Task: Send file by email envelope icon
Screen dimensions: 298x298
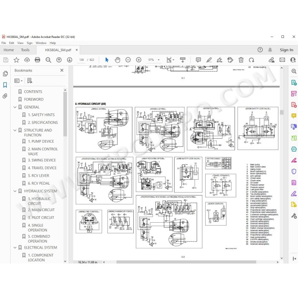Action: 282,60
